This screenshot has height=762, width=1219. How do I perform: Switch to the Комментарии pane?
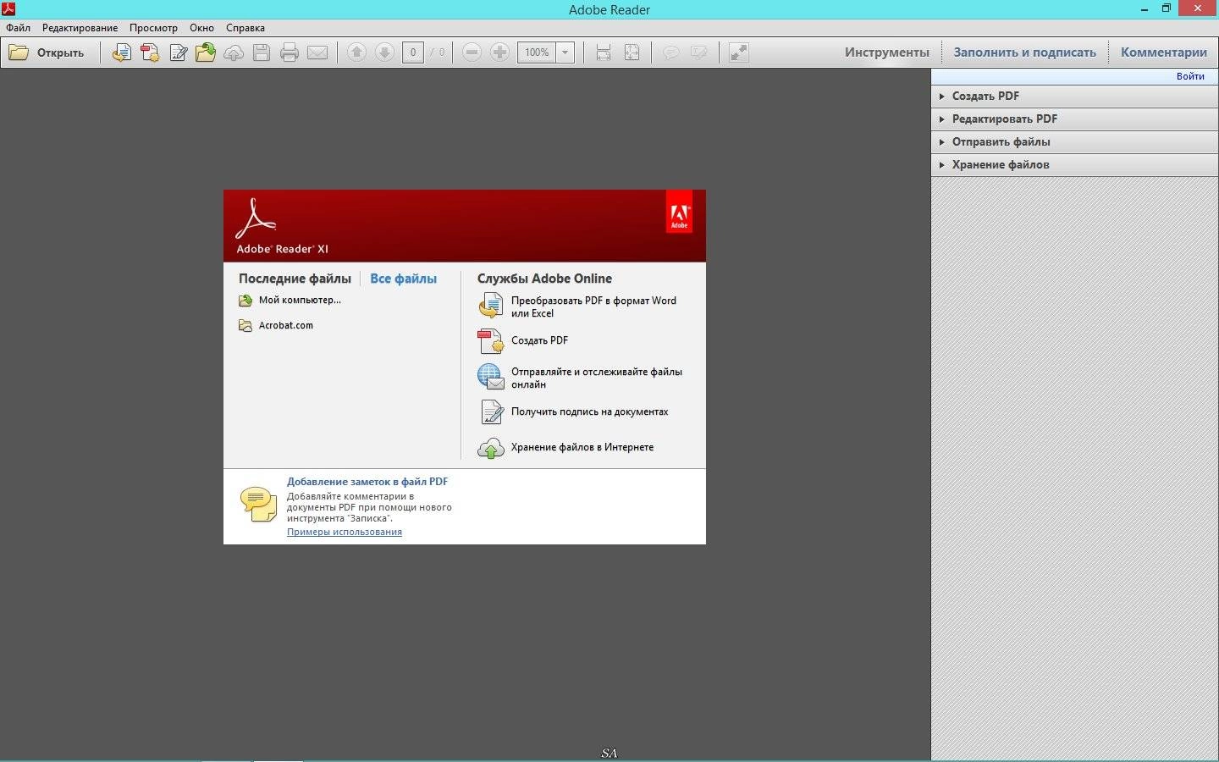click(1164, 52)
